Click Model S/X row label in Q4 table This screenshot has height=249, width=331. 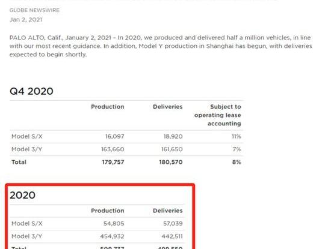click(x=27, y=136)
